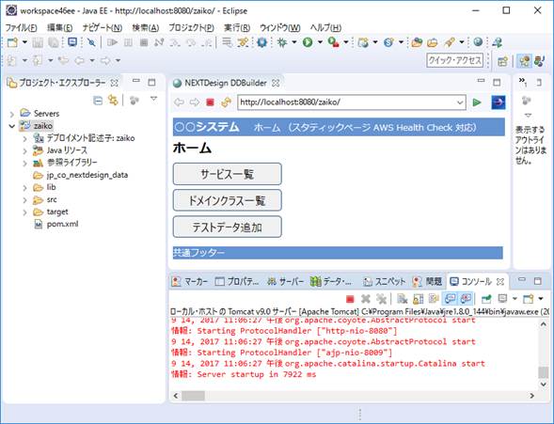Viewport: 554px width, 424px height.
Task: Click the New wizard toolbar icon
Action: pyautogui.click(x=12, y=42)
